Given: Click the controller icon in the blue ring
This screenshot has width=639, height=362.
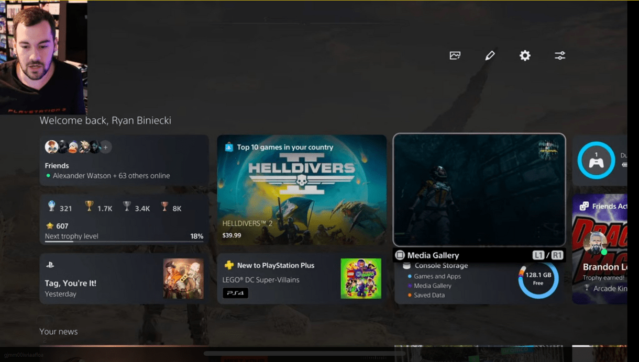Looking at the screenshot, I should click(596, 163).
